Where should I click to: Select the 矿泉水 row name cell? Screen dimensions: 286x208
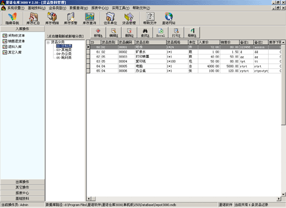coord(150,52)
